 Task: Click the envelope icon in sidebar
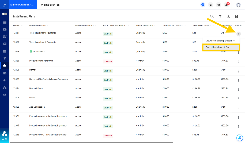[x=5, y=29]
